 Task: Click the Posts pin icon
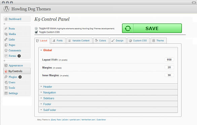(6, 29)
